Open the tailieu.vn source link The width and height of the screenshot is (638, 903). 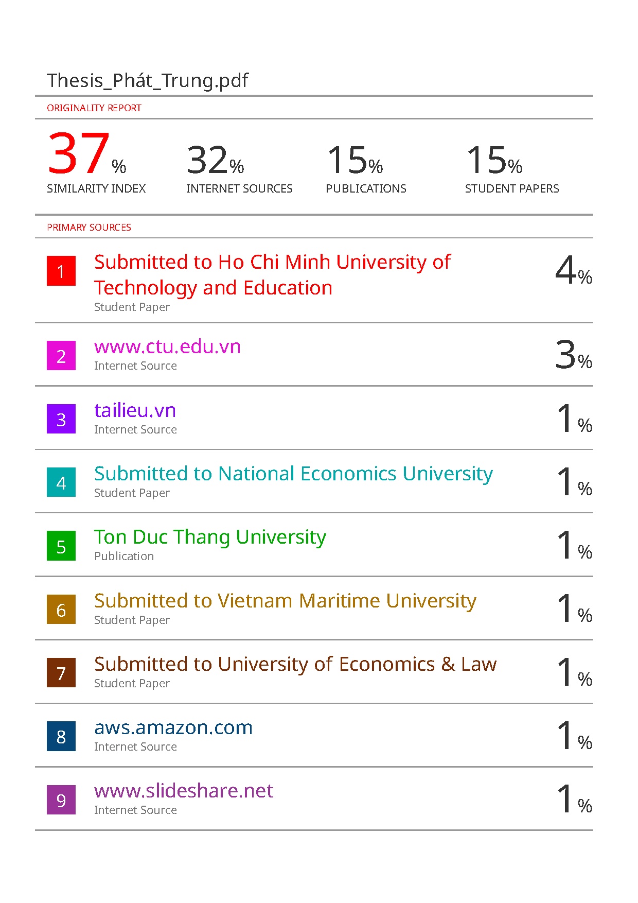click(135, 410)
